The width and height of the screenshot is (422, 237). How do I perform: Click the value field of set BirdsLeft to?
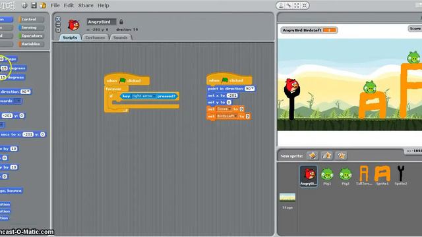click(248, 117)
